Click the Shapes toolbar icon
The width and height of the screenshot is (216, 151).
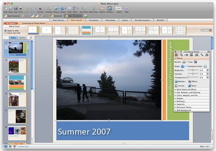tap(63, 9)
